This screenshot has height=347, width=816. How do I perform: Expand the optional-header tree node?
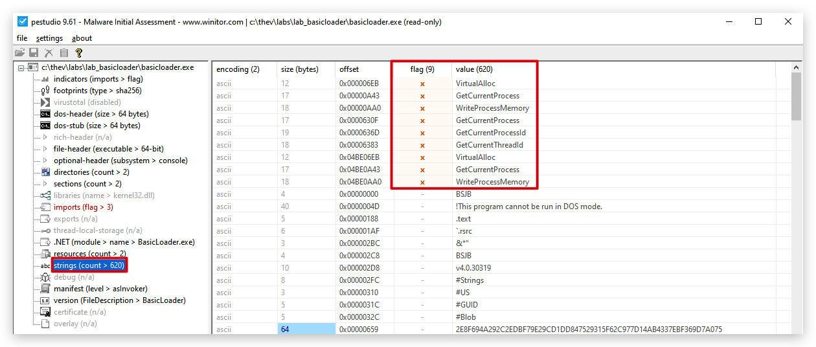tap(45, 161)
